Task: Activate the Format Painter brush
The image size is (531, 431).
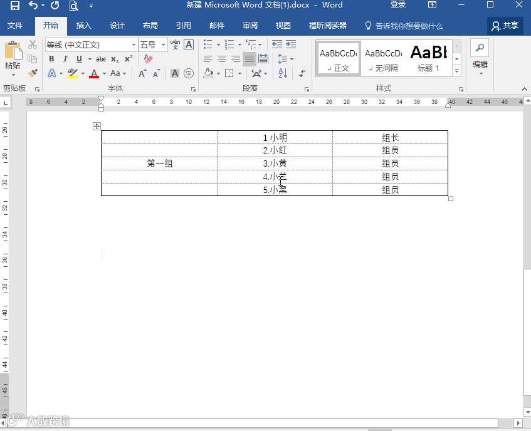Action: point(33,73)
